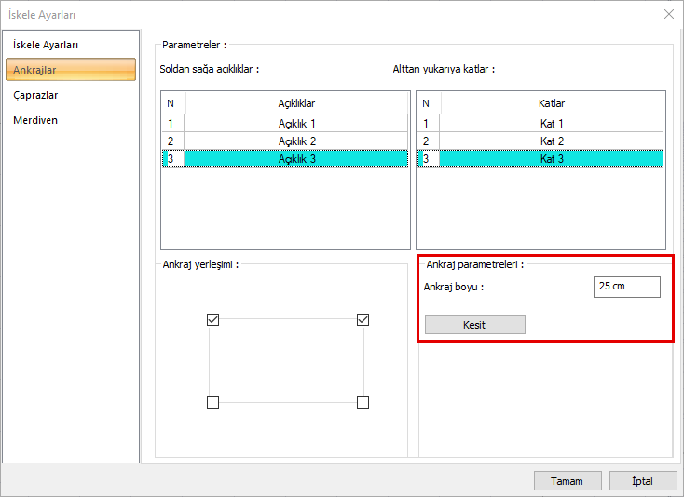Select the Kat 2 row
The image size is (684, 497).
point(551,141)
